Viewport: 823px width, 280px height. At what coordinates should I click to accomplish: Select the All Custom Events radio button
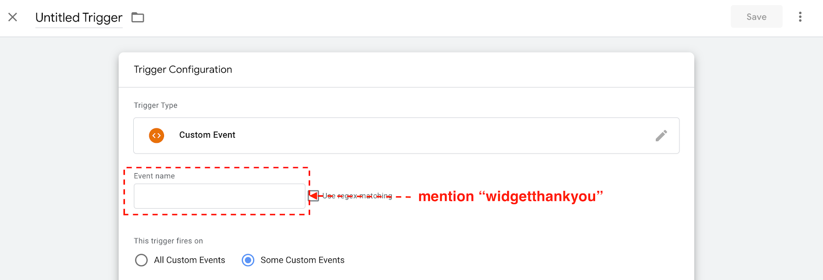(x=141, y=260)
